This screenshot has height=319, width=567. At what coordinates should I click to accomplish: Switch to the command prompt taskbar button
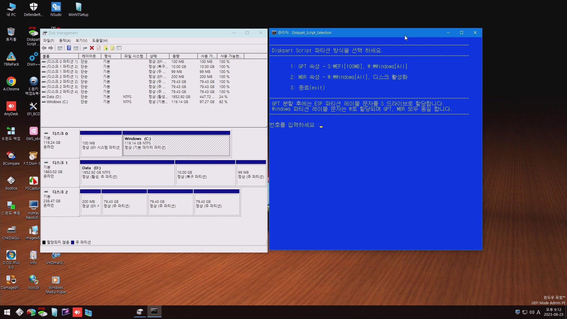tap(154, 312)
